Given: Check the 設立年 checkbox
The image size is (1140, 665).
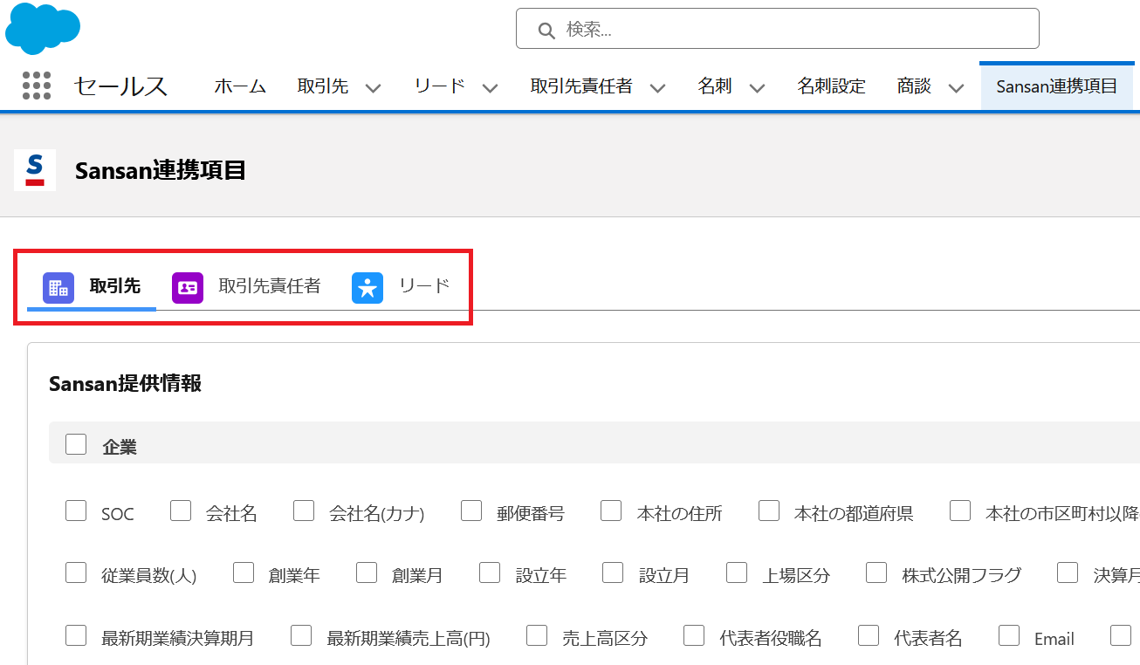Looking at the screenshot, I should (x=490, y=572).
